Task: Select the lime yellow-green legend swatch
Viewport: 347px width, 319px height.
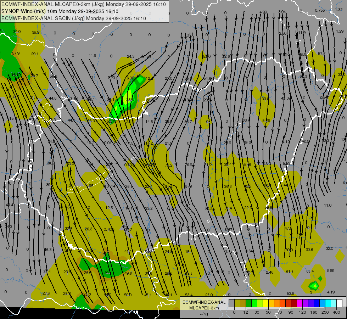Action: pos(260,303)
